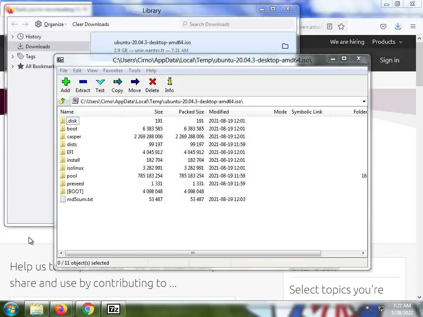
Task: Click the Move toolbar icon
Action: (135, 85)
